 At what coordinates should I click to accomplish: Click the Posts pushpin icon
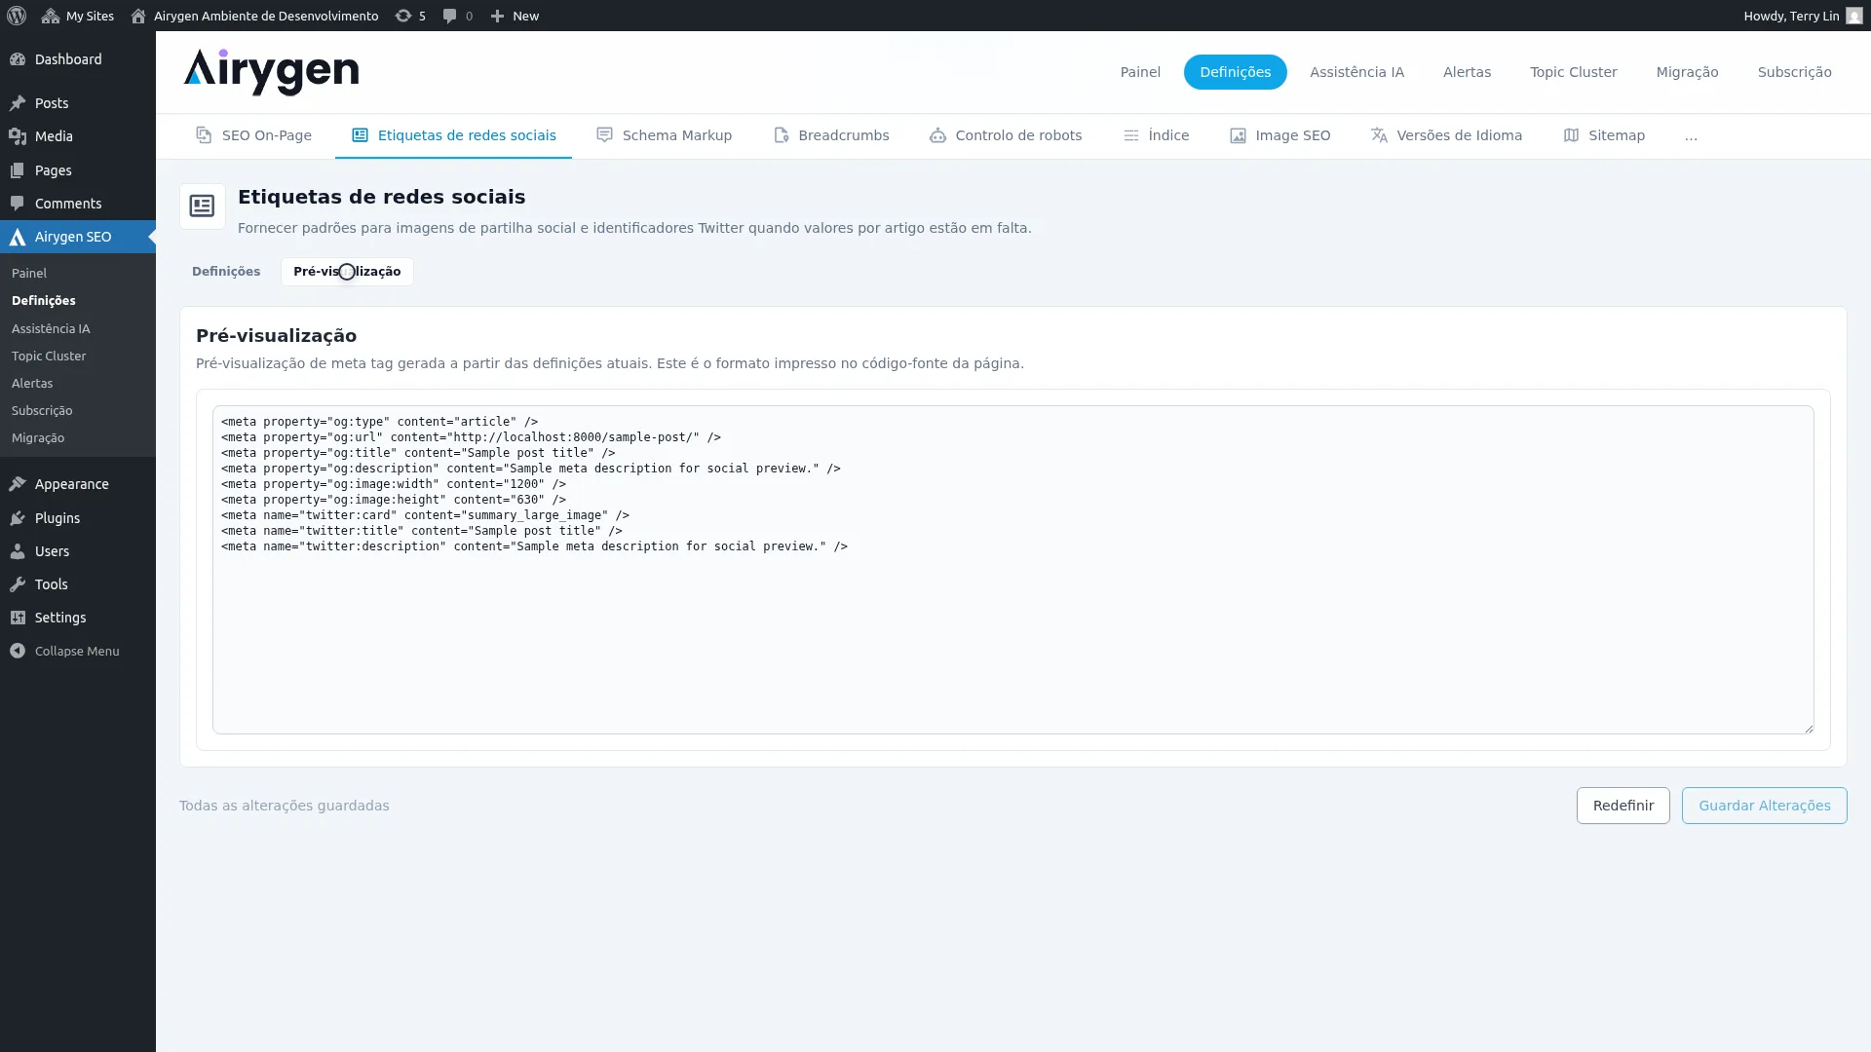(18, 103)
